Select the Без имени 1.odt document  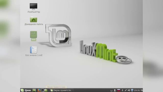click(33, 50)
